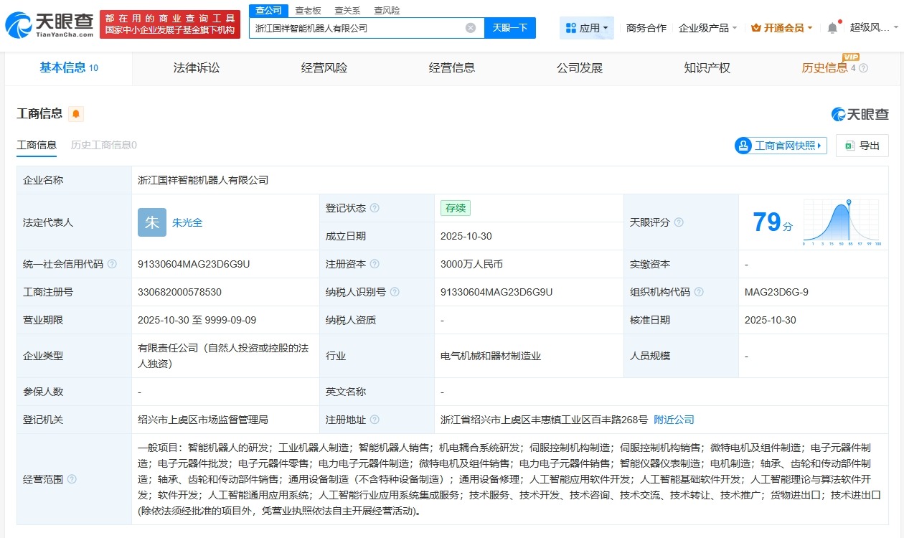Click the 工商官网快照 snapshot icon button

point(781,145)
